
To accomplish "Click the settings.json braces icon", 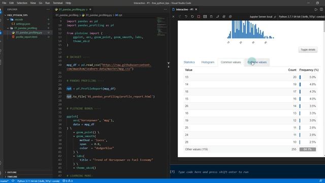I will pos(13,24).
